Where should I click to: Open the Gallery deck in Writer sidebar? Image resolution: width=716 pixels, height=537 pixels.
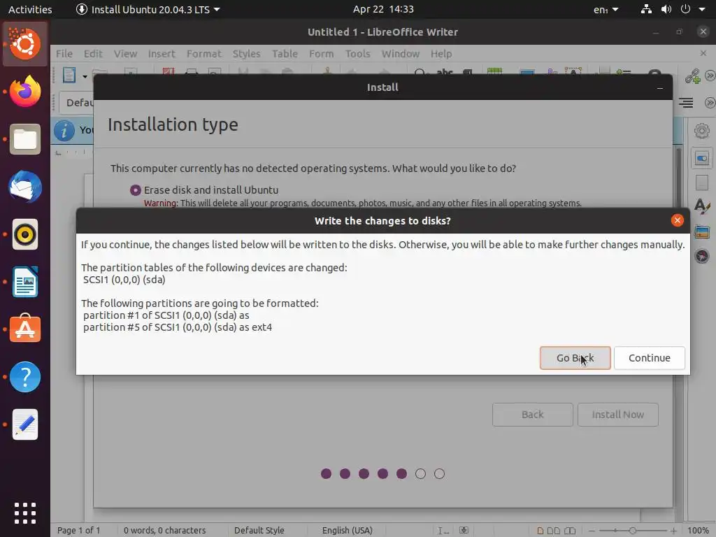point(702,231)
